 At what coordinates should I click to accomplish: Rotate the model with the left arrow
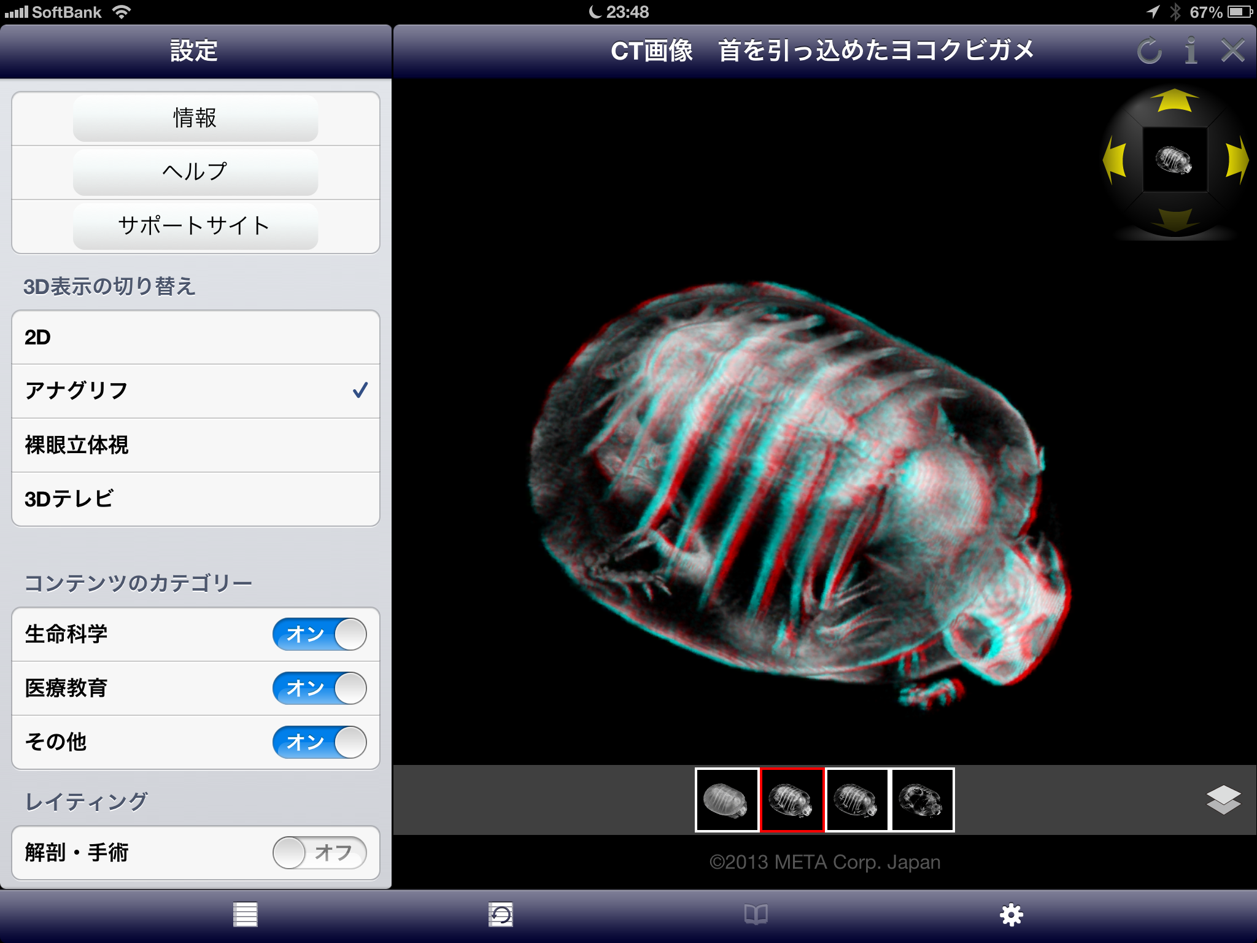tap(1115, 160)
